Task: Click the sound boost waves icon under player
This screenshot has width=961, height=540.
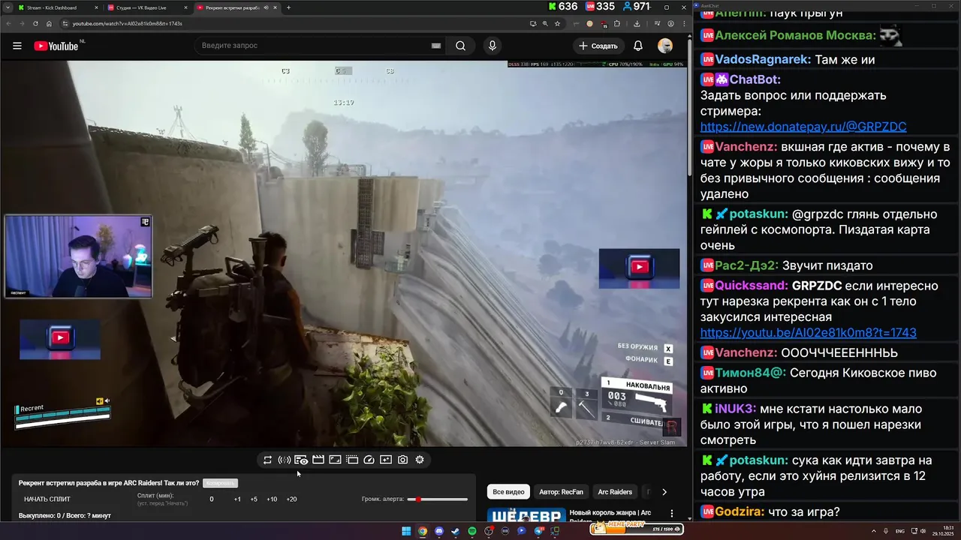Action: [285, 460]
